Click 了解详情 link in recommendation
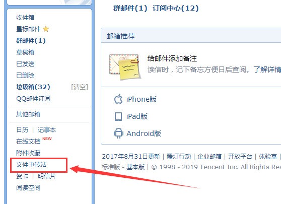 click(x=267, y=70)
